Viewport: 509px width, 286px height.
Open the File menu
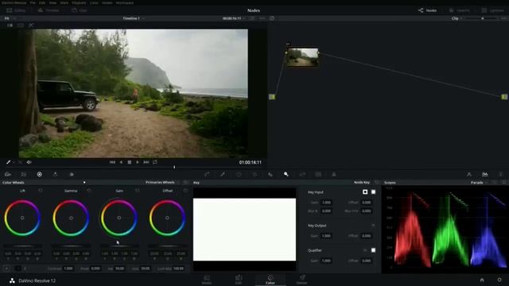(x=33, y=2)
